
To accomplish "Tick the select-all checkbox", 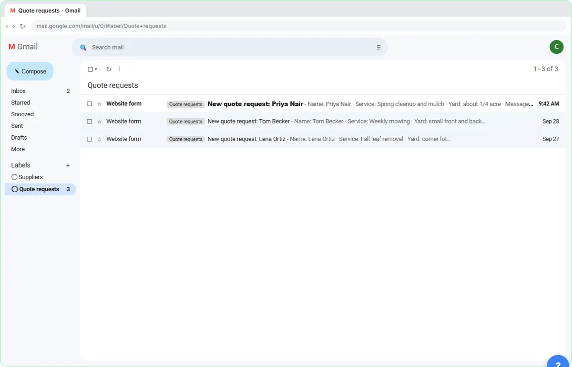I will click(x=90, y=69).
